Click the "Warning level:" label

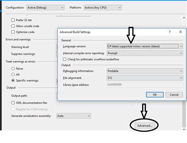click(20, 47)
